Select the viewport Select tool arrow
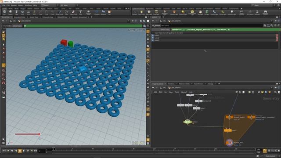The width and height of the screenshot is (281, 158). pyautogui.click(x=4, y=45)
